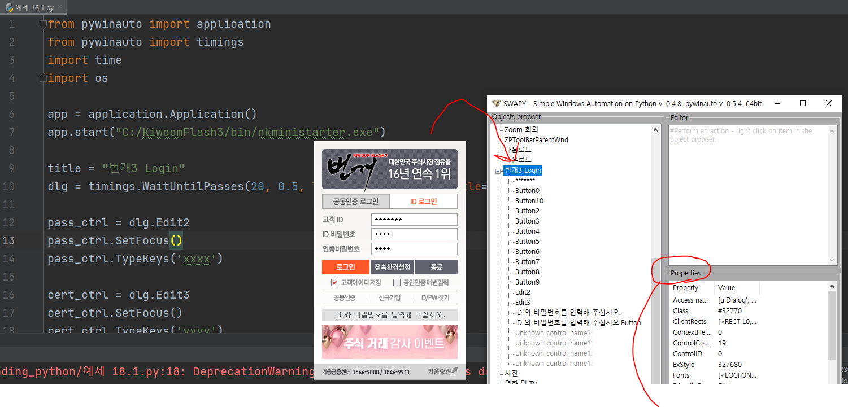Focus the 인증비밀번호 field
The width and height of the screenshot is (848, 407).
coord(414,249)
